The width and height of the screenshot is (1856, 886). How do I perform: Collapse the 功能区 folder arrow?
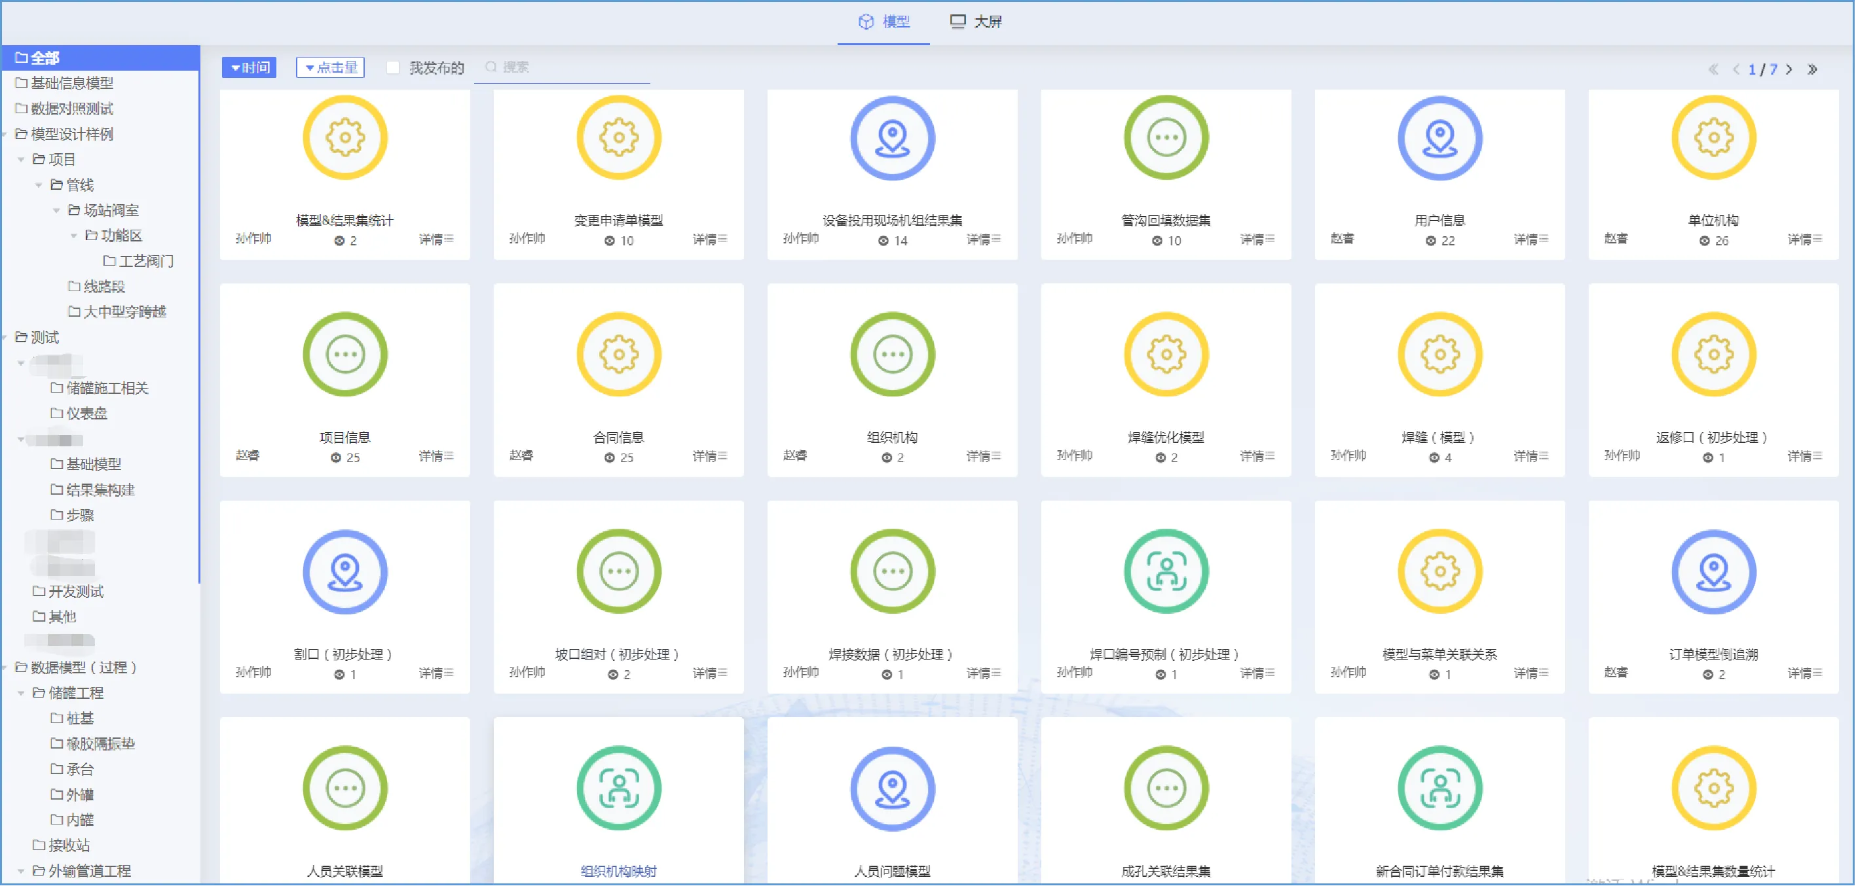pyautogui.click(x=74, y=236)
